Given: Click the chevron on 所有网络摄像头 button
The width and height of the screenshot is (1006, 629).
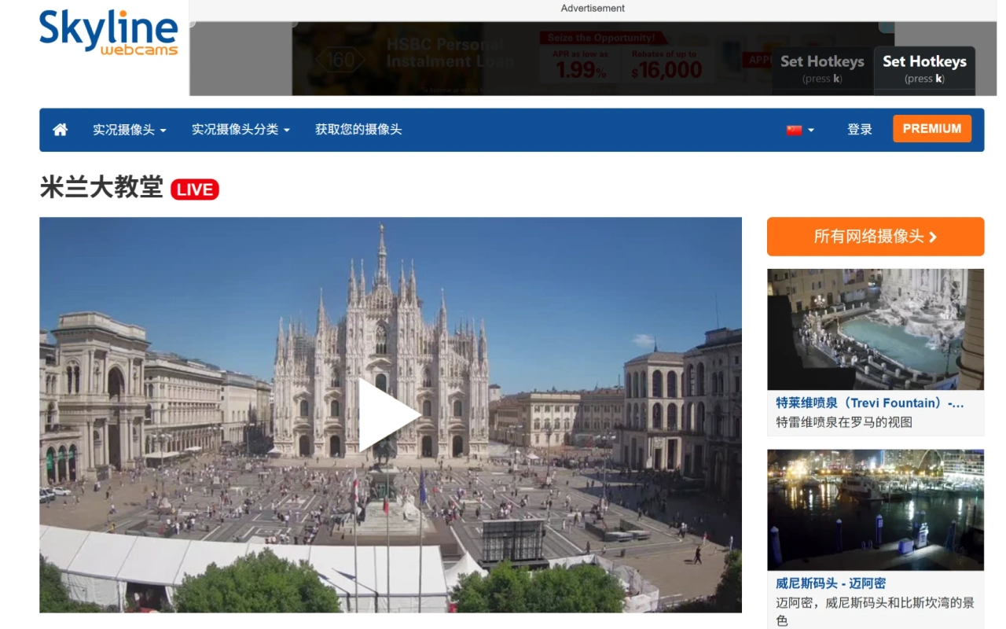Looking at the screenshot, I should pos(933,237).
